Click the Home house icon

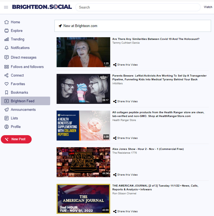6,22
